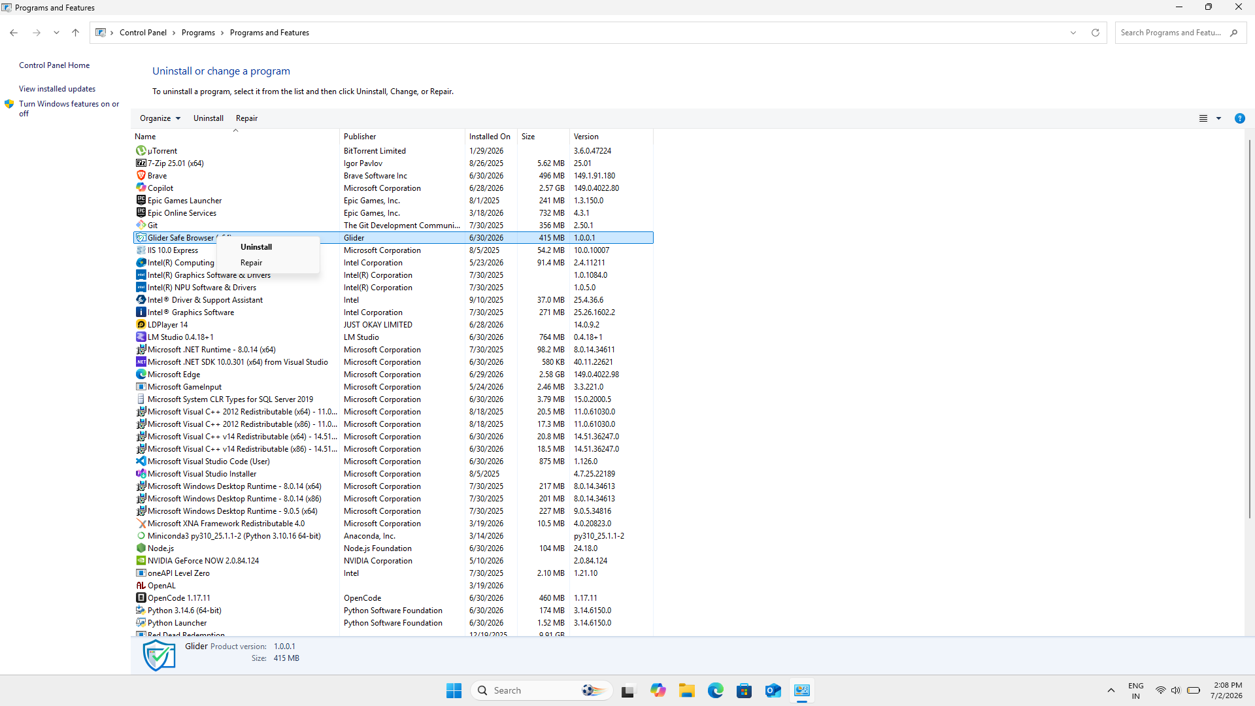The image size is (1255, 706).
Task: Click the Epic Games Launcher icon
Action: 141,201
